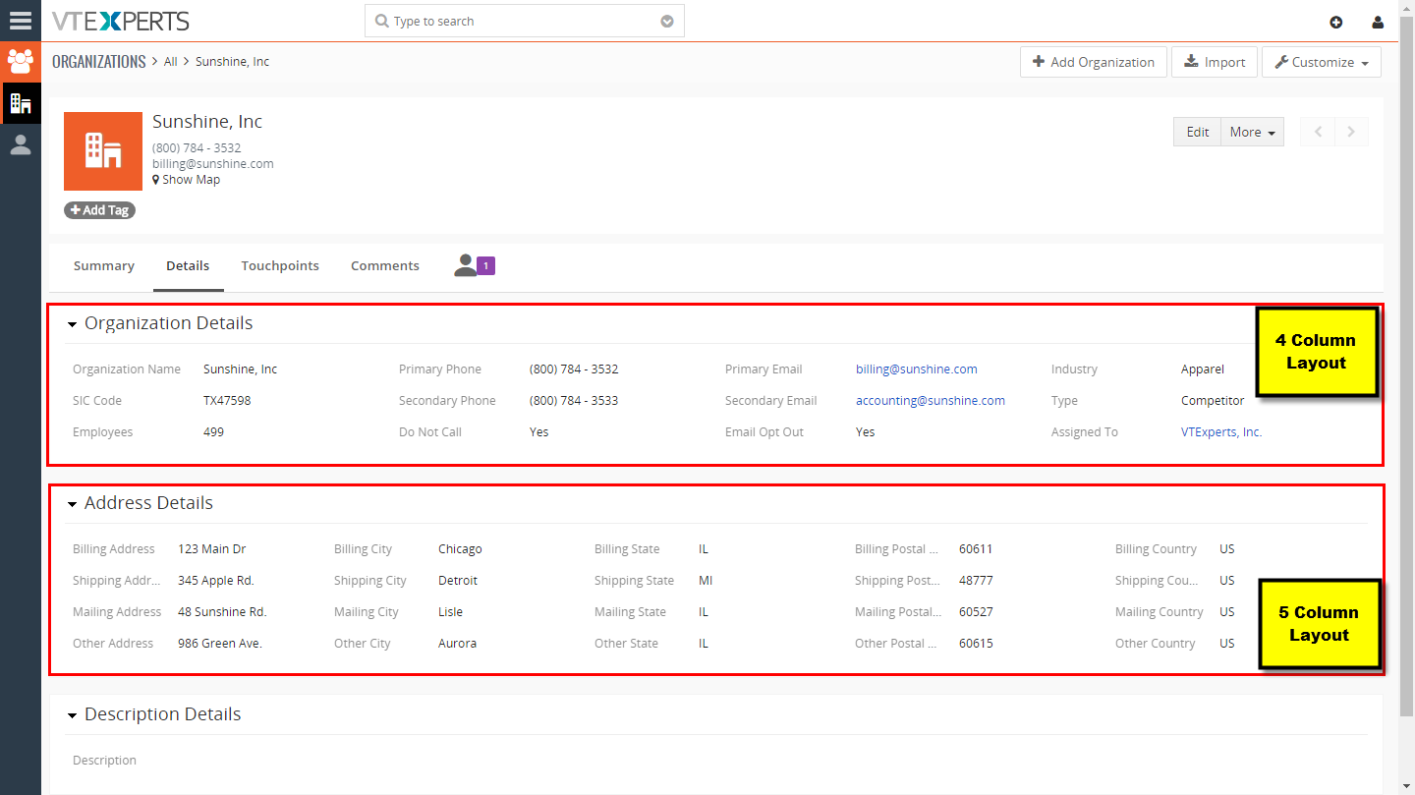Image resolution: width=1415 pixels, height=795 pixels.
Task: Click the magnifier icon in search box
Action: [x=382, y=21]
